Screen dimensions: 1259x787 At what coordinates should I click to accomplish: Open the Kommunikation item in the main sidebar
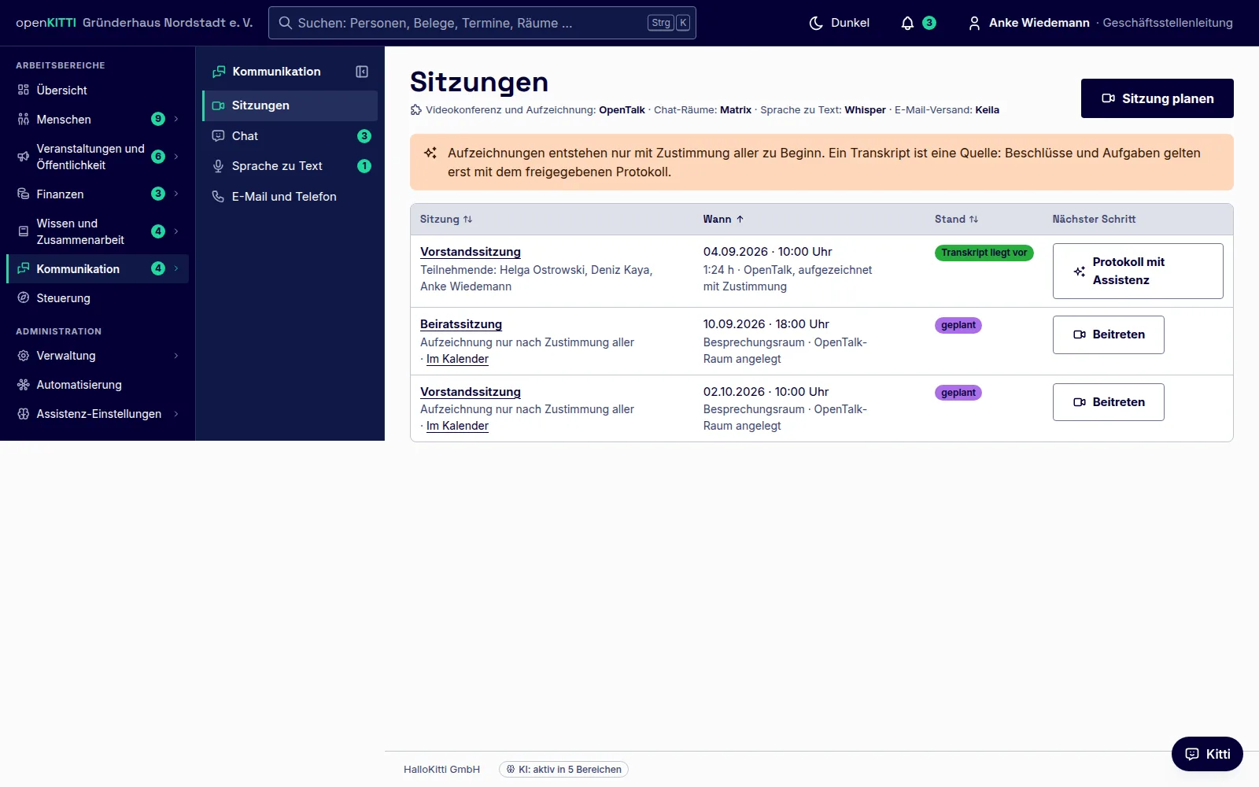pyautogui.click(x=98, y=268)
